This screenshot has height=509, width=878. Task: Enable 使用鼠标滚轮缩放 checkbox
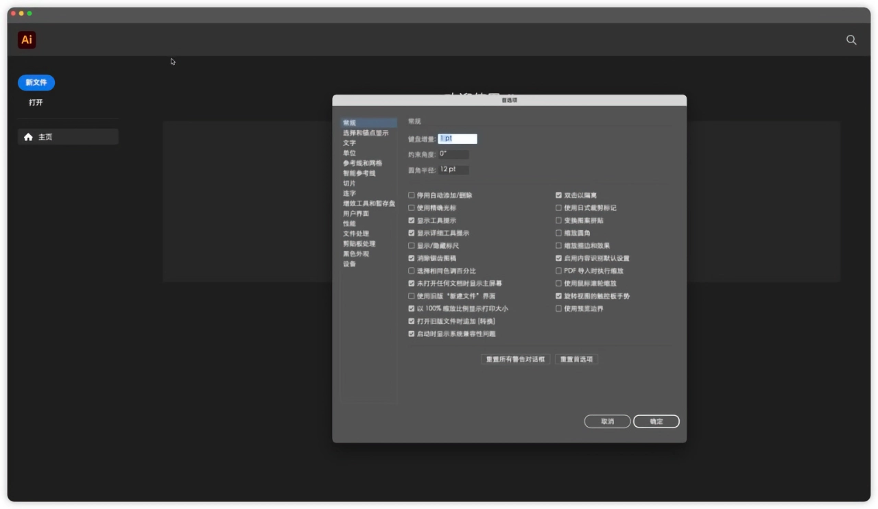pyautogui.click(x=558, y=283)
